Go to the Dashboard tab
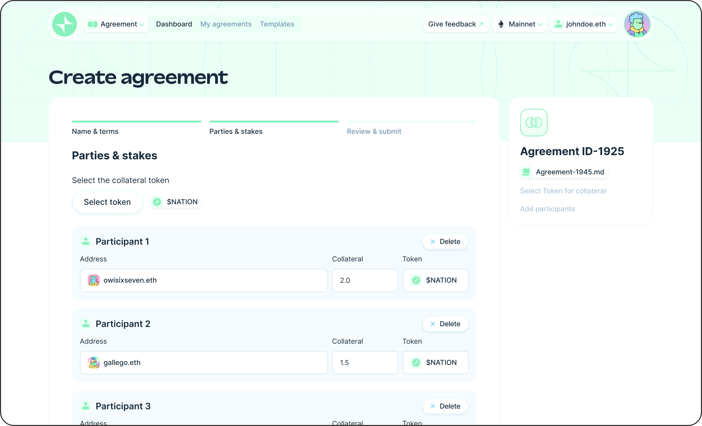Viewport: 702px width, 426px height. 174,24
